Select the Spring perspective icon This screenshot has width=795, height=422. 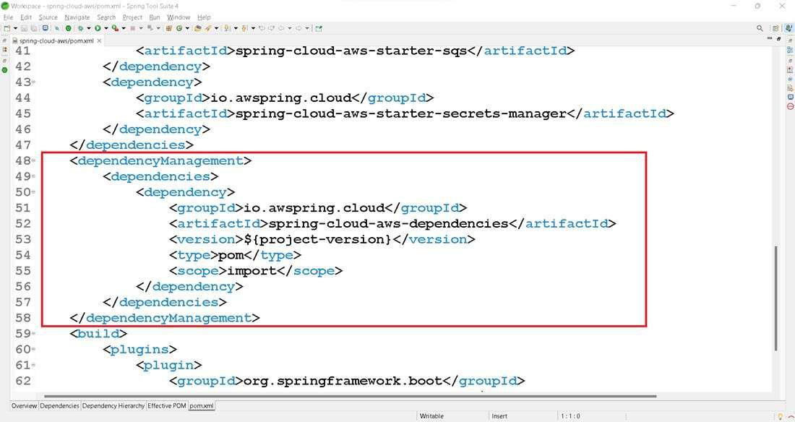tap(788, 28)
